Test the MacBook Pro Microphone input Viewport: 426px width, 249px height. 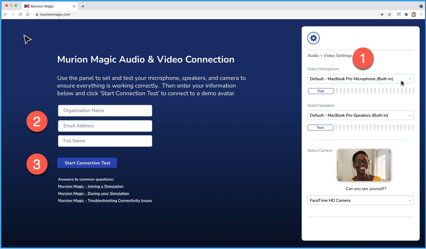321,91
